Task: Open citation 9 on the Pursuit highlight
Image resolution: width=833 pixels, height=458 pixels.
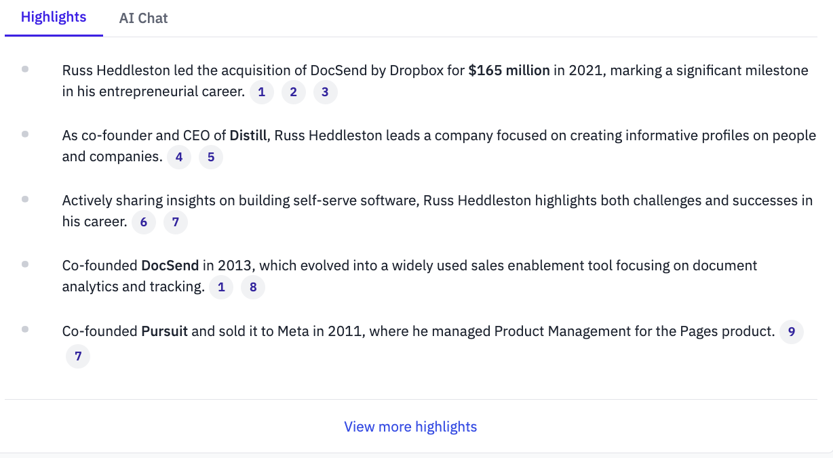Action: 792,332
